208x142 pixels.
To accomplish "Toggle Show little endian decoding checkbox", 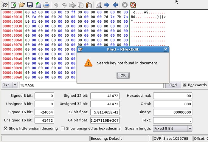I will tap(5, 129).
